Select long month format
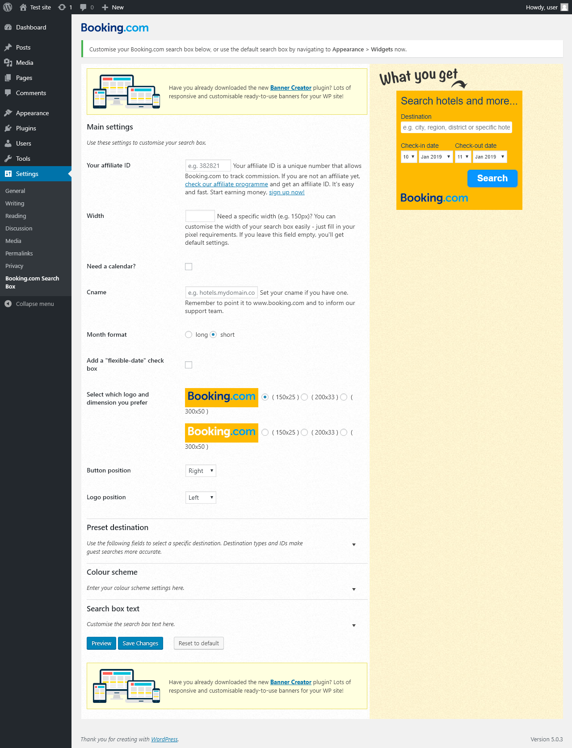 point(189,334)
